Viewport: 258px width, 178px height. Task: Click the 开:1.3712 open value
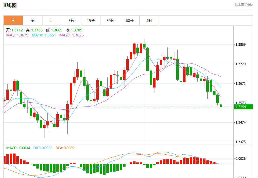[x=14, y=30]
